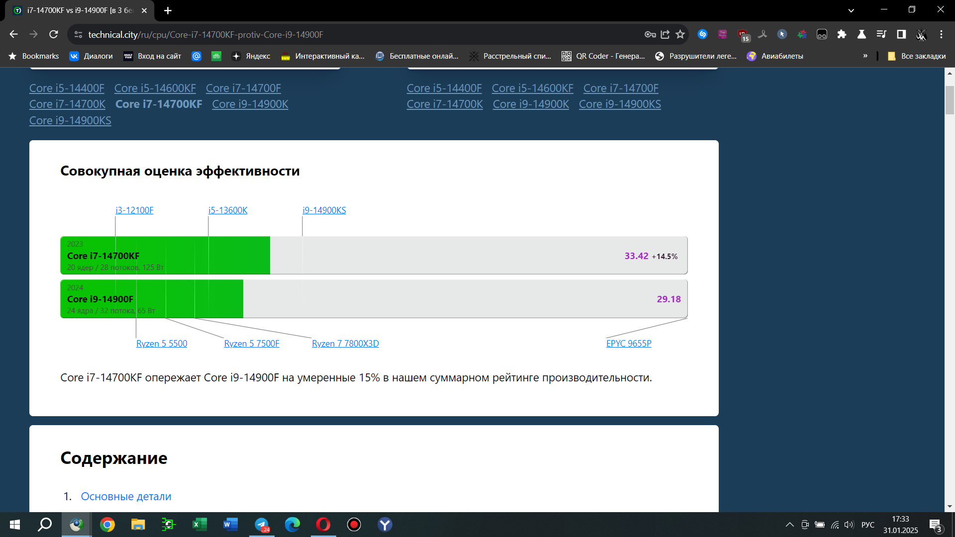Expand the hidden bookmarks chevron

pos(865,56)
